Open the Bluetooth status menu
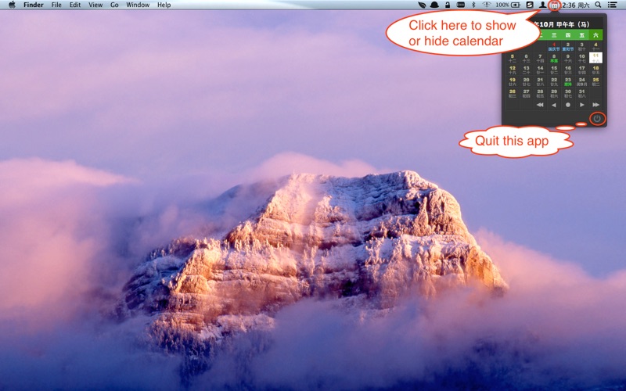 pyautogui.click(x=473, y=5)
